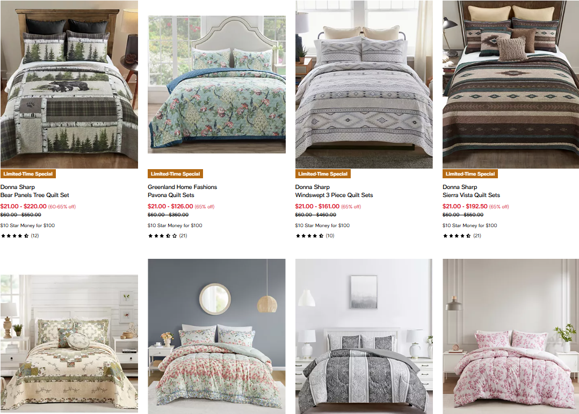Open the cream patchwork bedspread product image
Image resolution: width=579 pixels, height=414 pixels.
[69, 344]
